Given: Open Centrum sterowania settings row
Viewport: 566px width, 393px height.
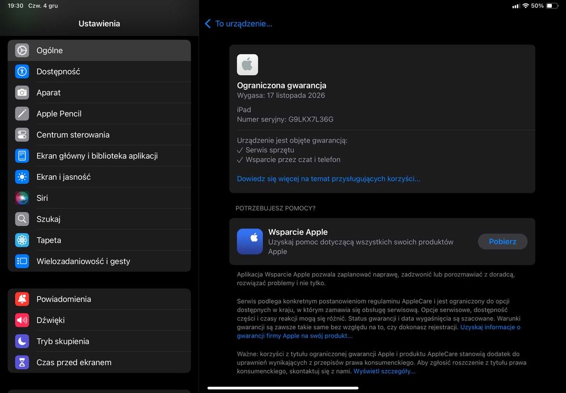Looking at the screenshot, I should pyautogui.click(x=99, y=135).
